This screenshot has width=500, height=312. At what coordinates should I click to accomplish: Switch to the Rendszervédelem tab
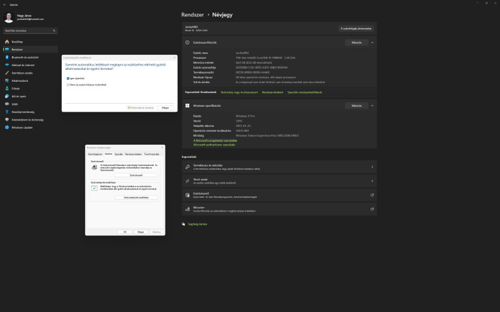[x=133, y=154]
